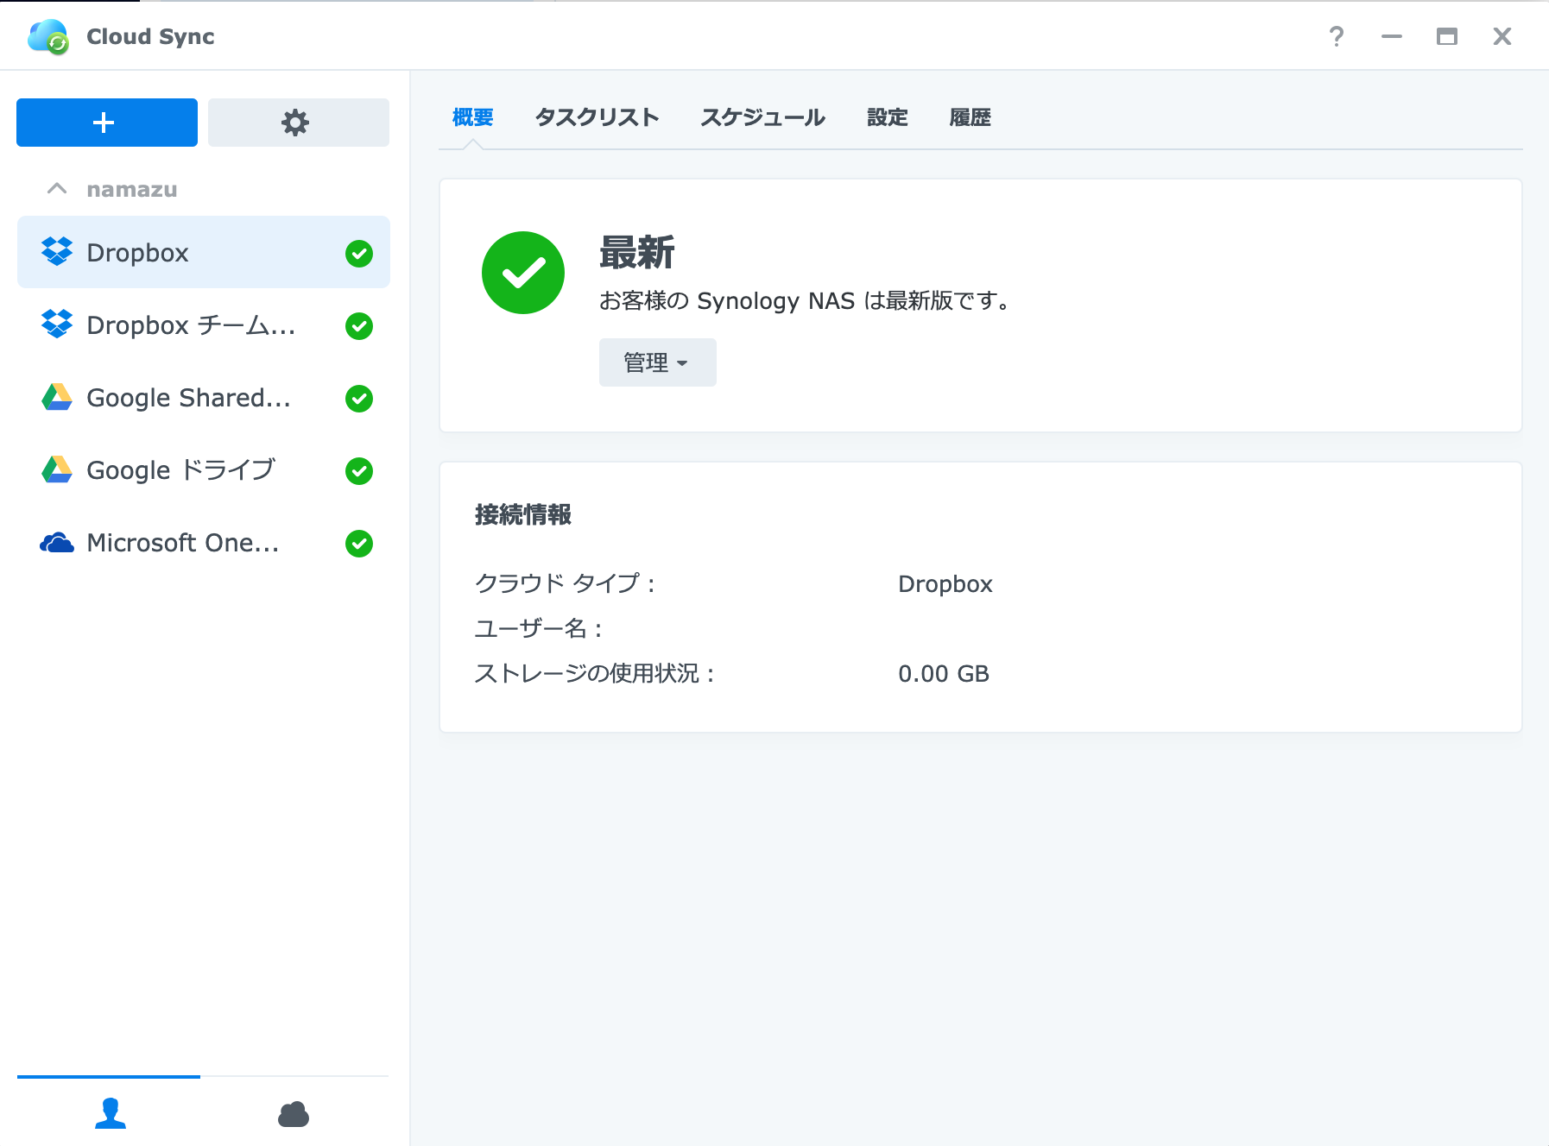Image resolution: width=1549 pixels, height=1146 pixels.
Task: Click the Dropbox logo icon in sidebar
Action: click(x=57, y=252)
